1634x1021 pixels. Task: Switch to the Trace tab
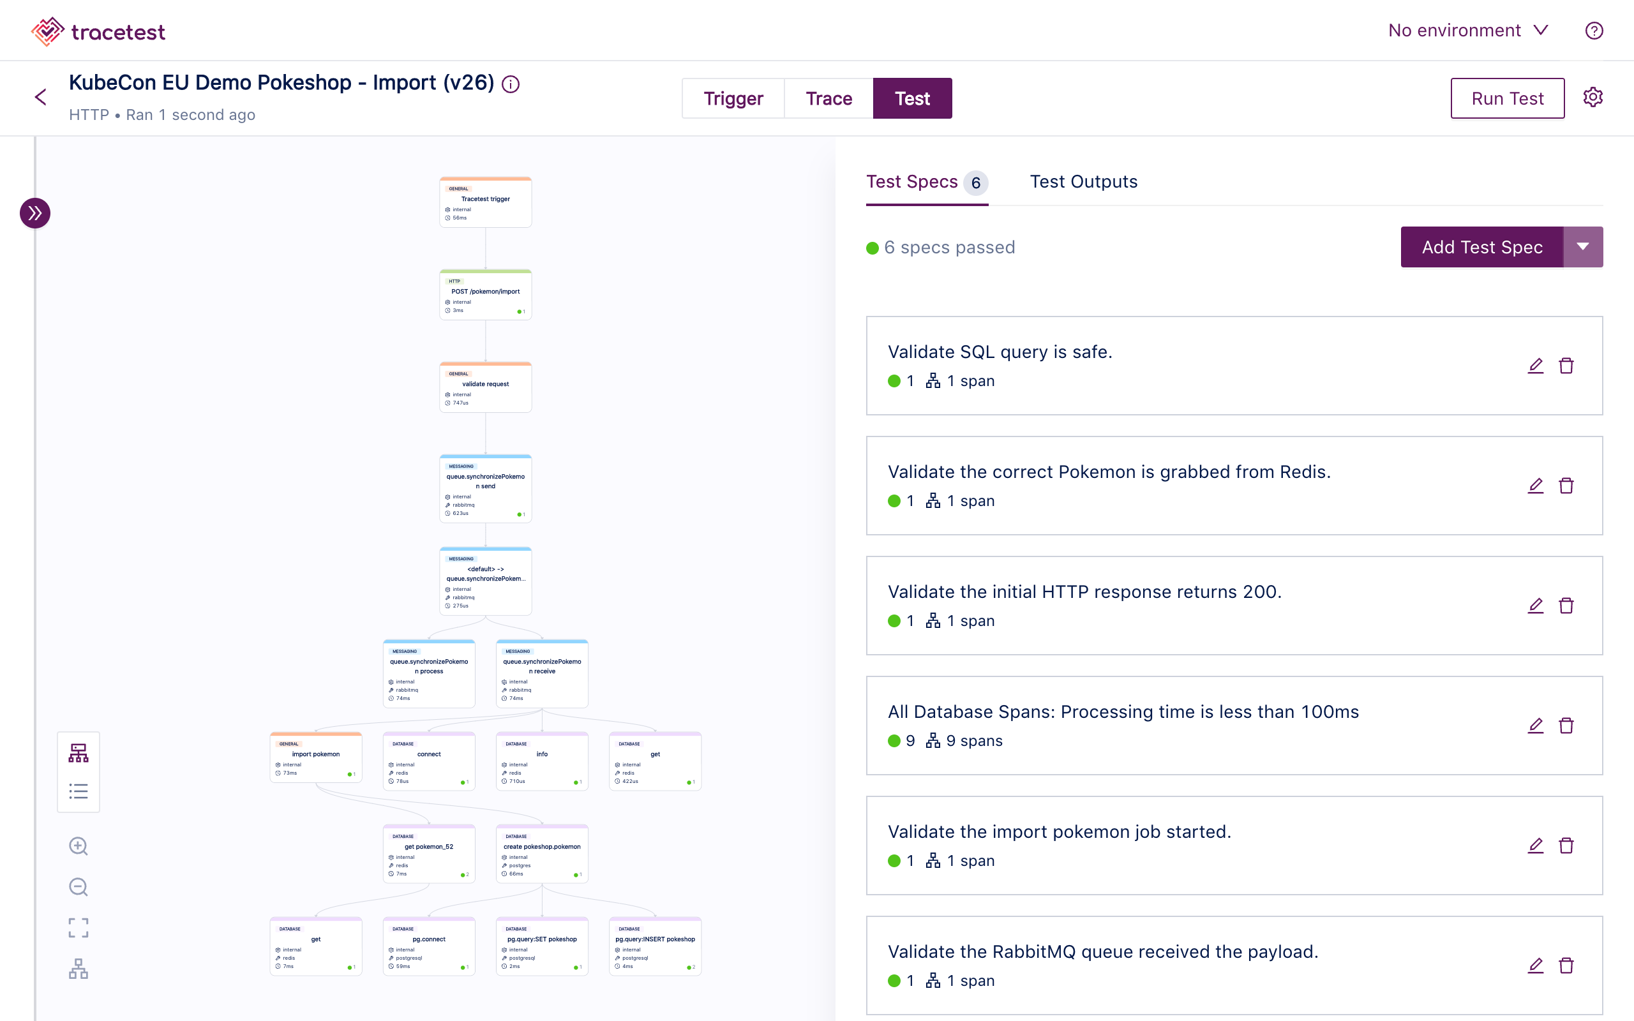coord(828,98)
